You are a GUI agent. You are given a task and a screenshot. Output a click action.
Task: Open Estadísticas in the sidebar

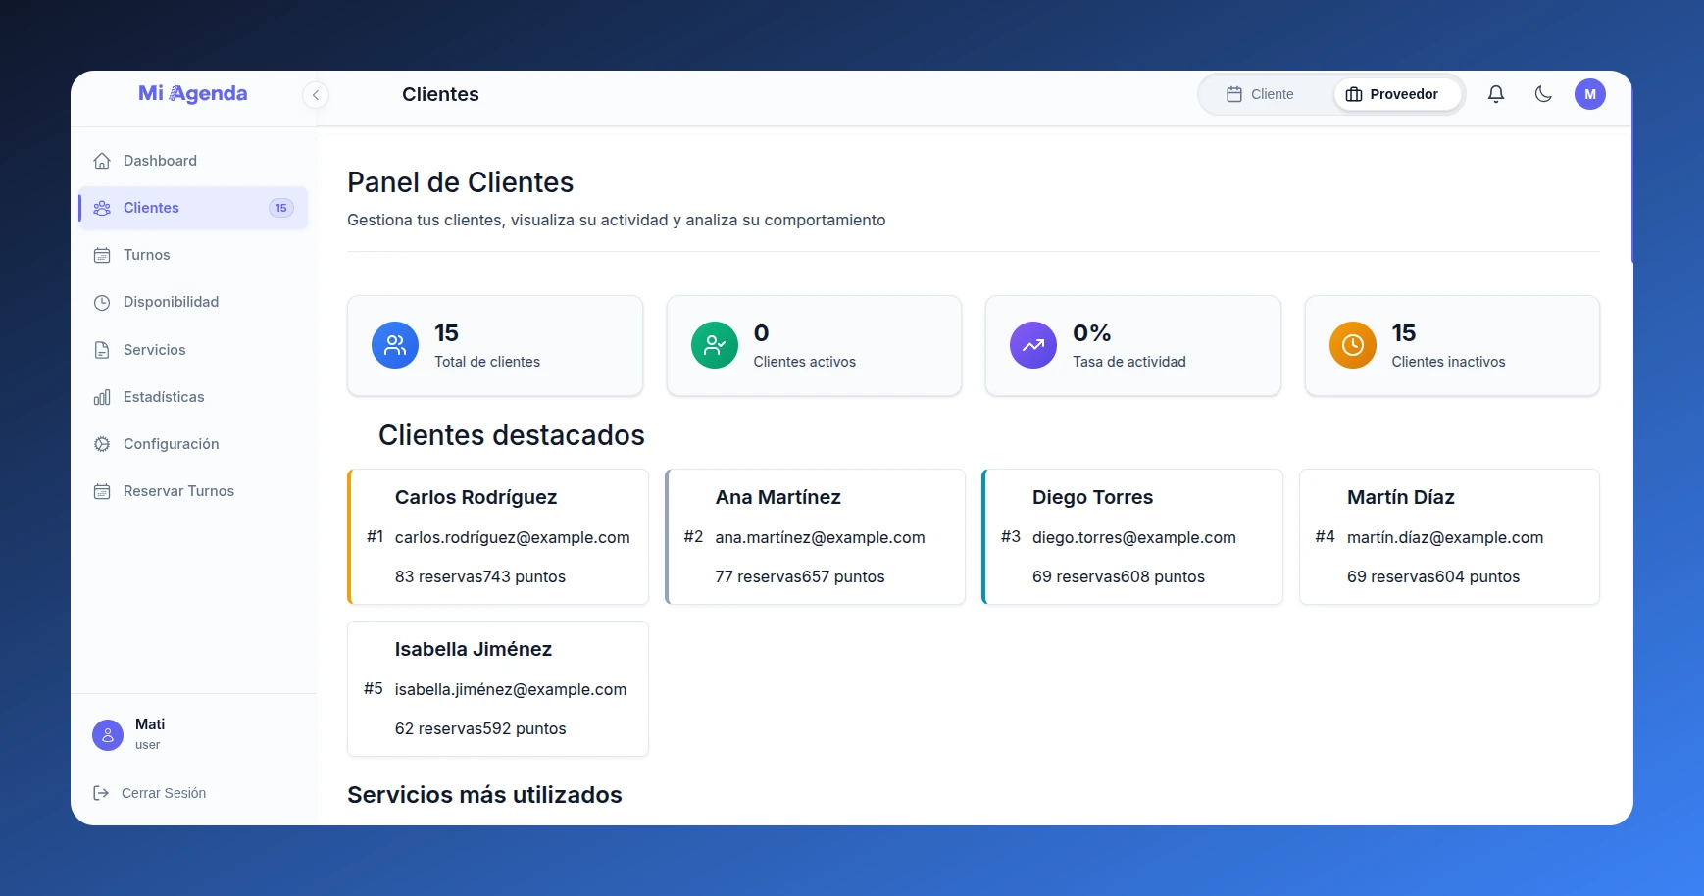(193, 397)
